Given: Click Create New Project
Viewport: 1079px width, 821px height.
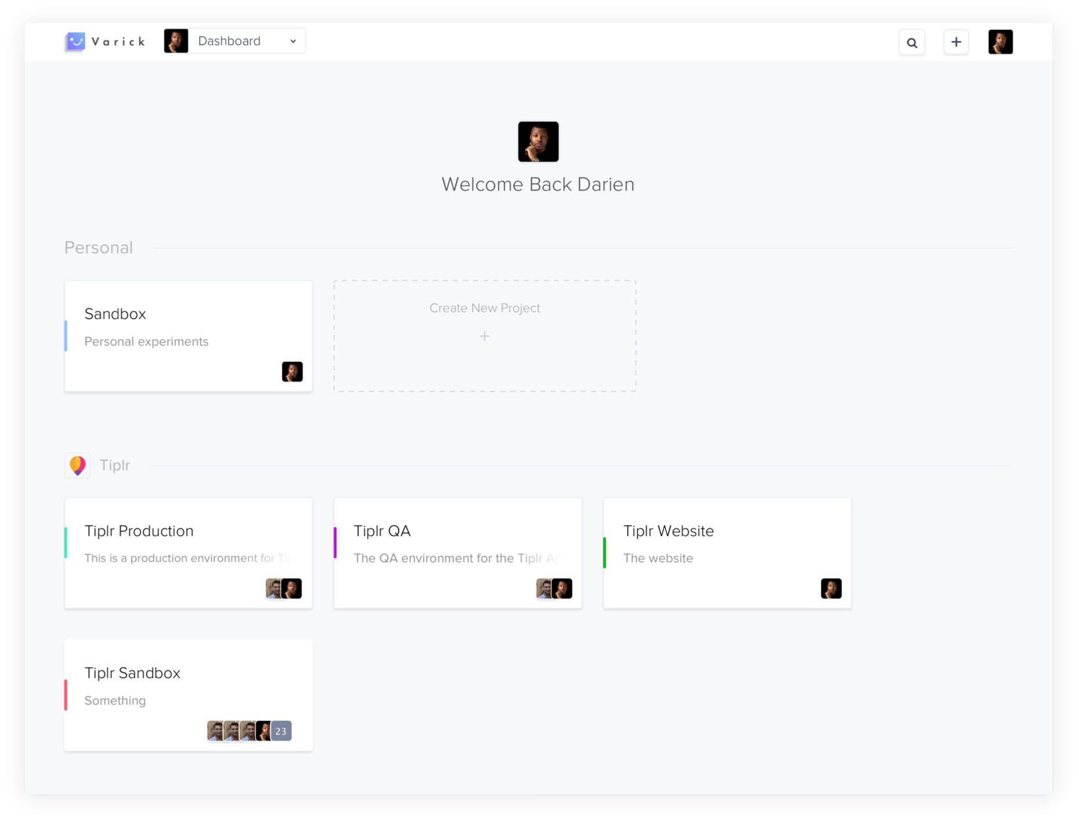Looking at the screenshot, I should point(484,336).
